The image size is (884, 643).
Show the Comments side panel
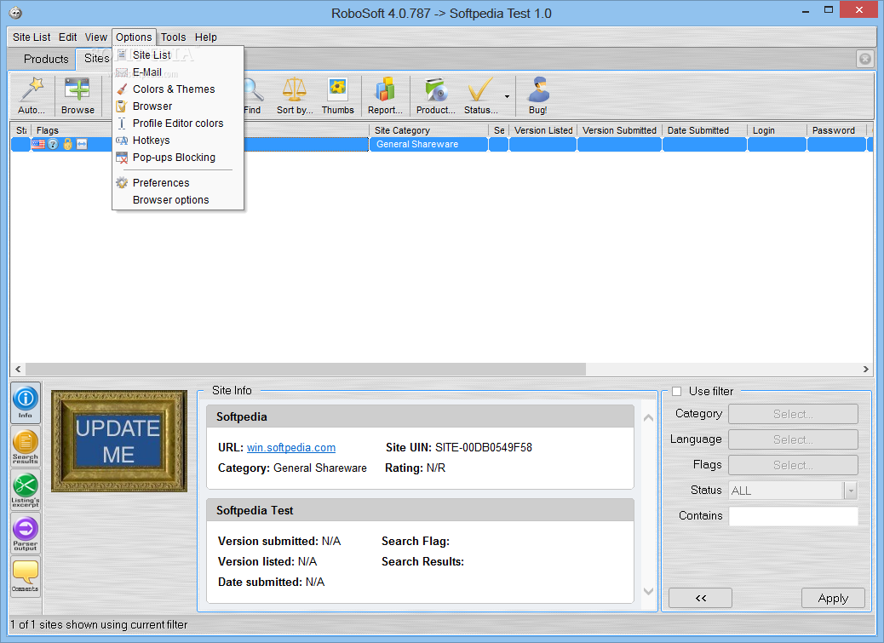click(x=26, y=577)
